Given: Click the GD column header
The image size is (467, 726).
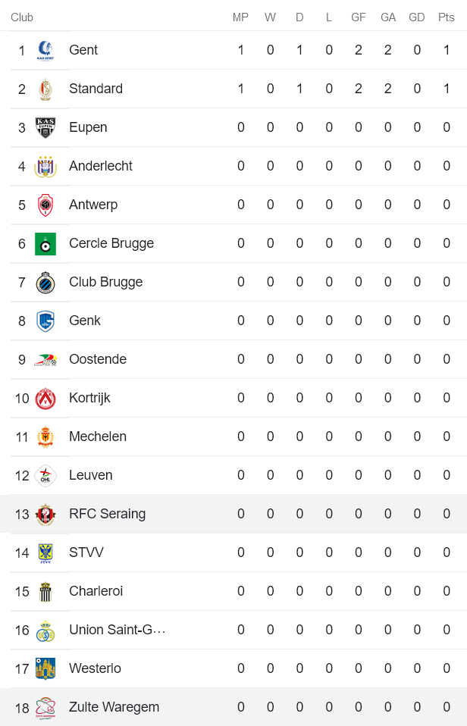Looking at the screenshot, I should [x=416, y=17].
